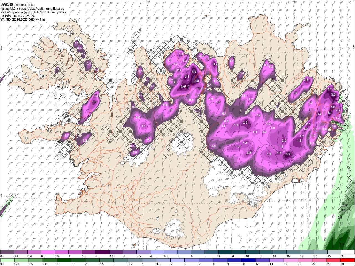Select dark teal upper swatch starting at 8
Image resolution: width=355 pixels, height=266 pixels.
[225, 252]
